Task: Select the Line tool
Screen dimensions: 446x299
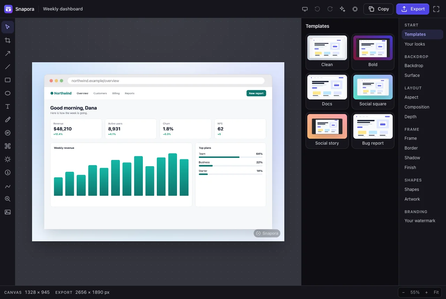Action: (8, 67)
